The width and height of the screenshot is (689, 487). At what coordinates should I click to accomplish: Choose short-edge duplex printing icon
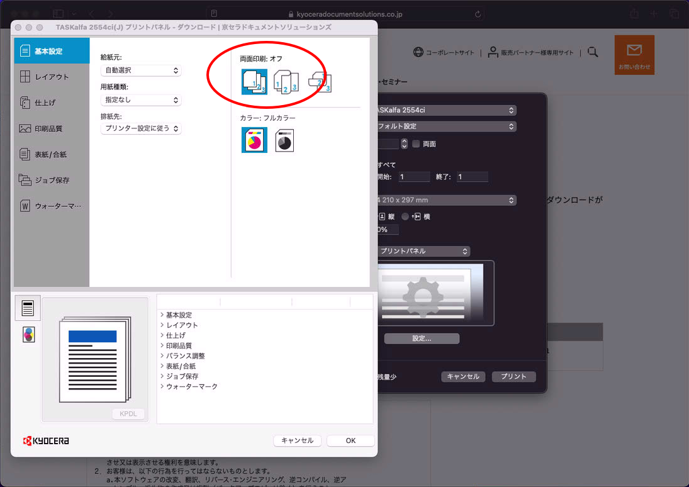[320, 82]
